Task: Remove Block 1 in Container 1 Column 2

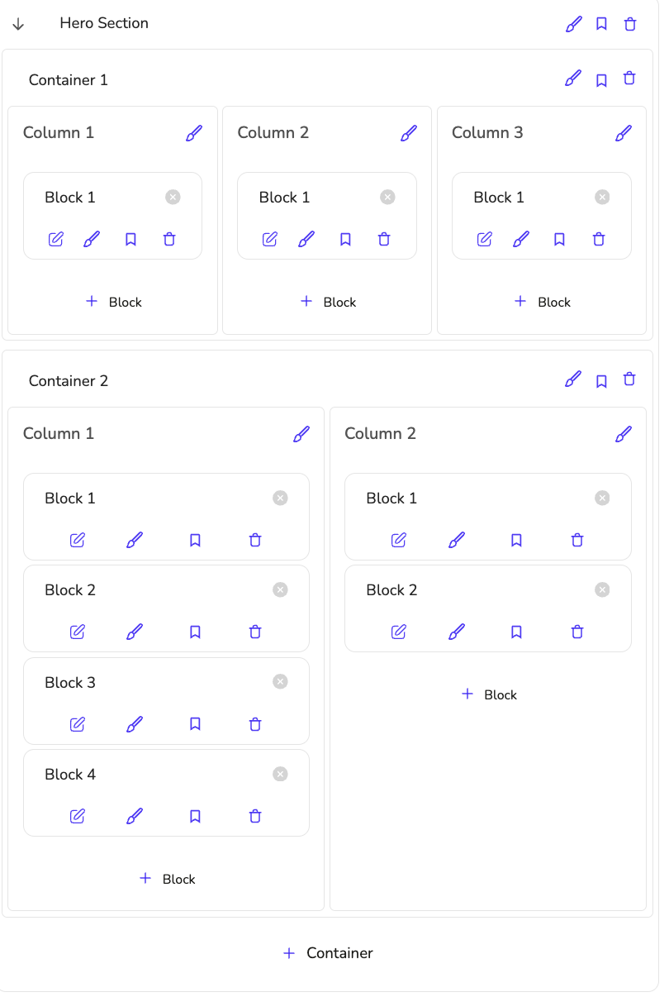Action: [387, 197]
